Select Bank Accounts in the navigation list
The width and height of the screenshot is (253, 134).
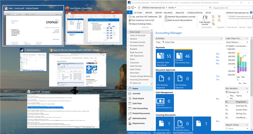point(136,53)
